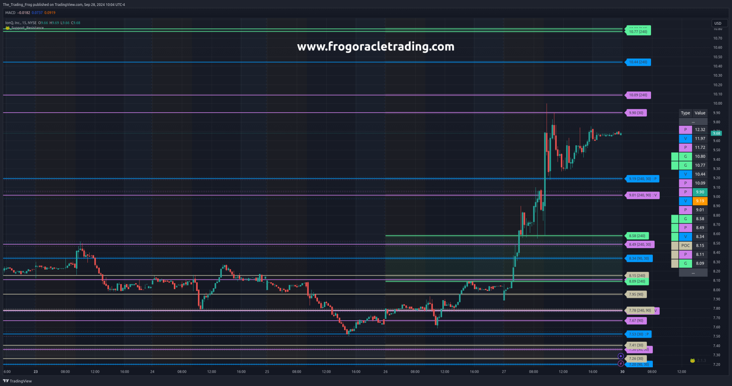Click the 10.09 (240) purple level label
This screenshot has width=732, height=386.
(638, 95)
